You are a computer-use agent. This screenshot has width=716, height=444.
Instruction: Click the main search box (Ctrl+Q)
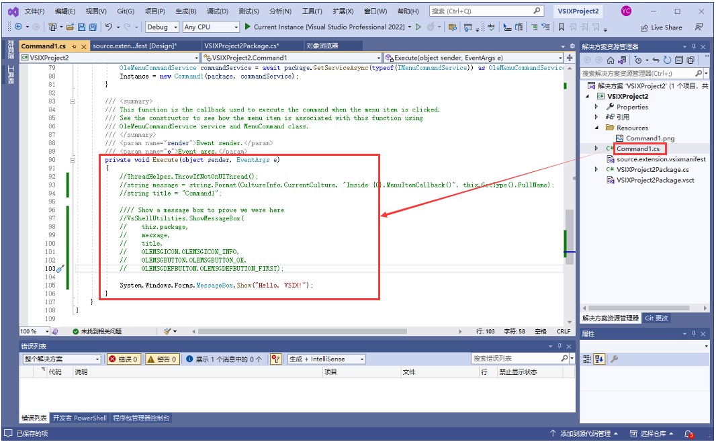click(x=486, y=11)
